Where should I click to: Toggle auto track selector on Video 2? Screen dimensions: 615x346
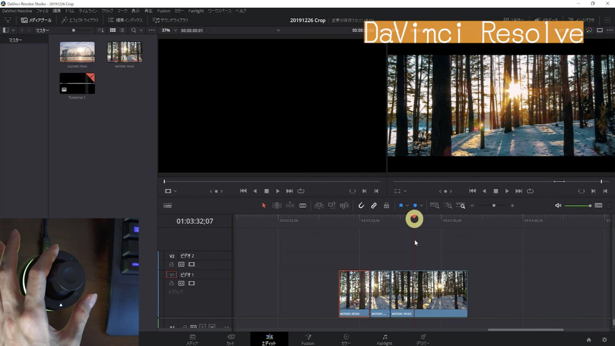[181, 264]
